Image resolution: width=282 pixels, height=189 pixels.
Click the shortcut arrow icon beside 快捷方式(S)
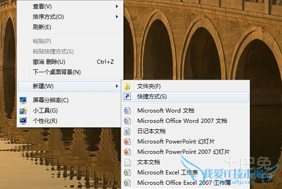click(x=127, y=97)
